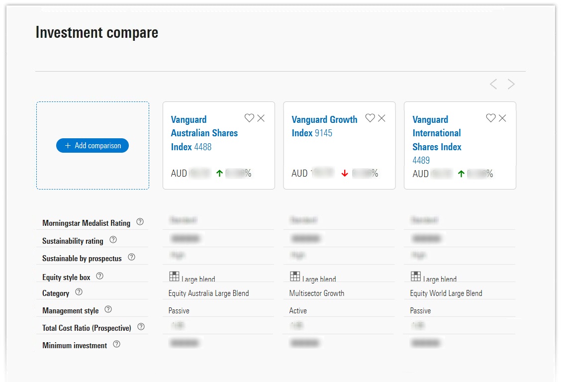Remove Vanguard International Shares Index card
This screenshot has width=562, height=382.
pyautogui.click(x=503, y=118)
